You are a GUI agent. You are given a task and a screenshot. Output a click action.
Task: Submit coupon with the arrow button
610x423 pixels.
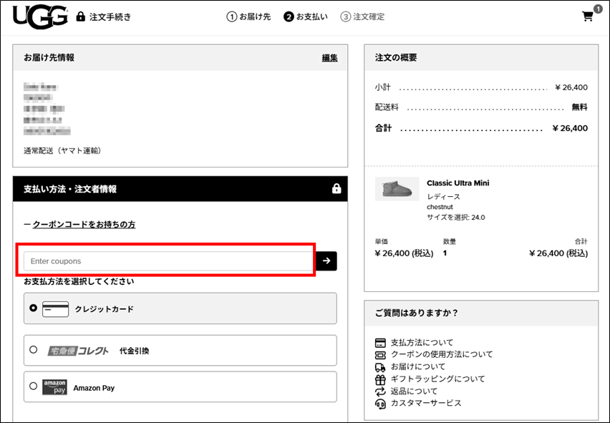point(326,261)
